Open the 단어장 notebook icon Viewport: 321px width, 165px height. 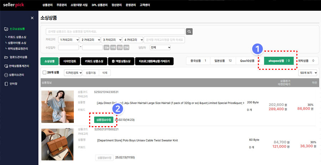click(x=6, y=84)
